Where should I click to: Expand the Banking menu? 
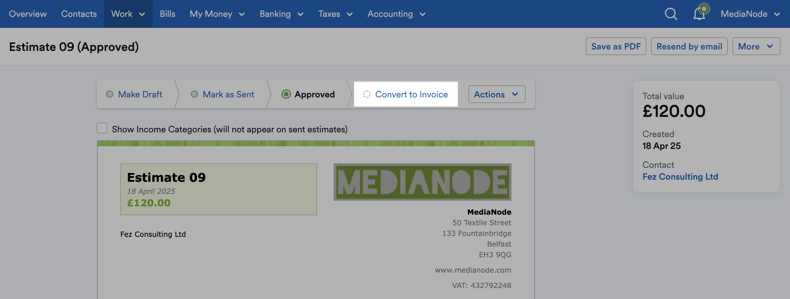coord(282,14)
